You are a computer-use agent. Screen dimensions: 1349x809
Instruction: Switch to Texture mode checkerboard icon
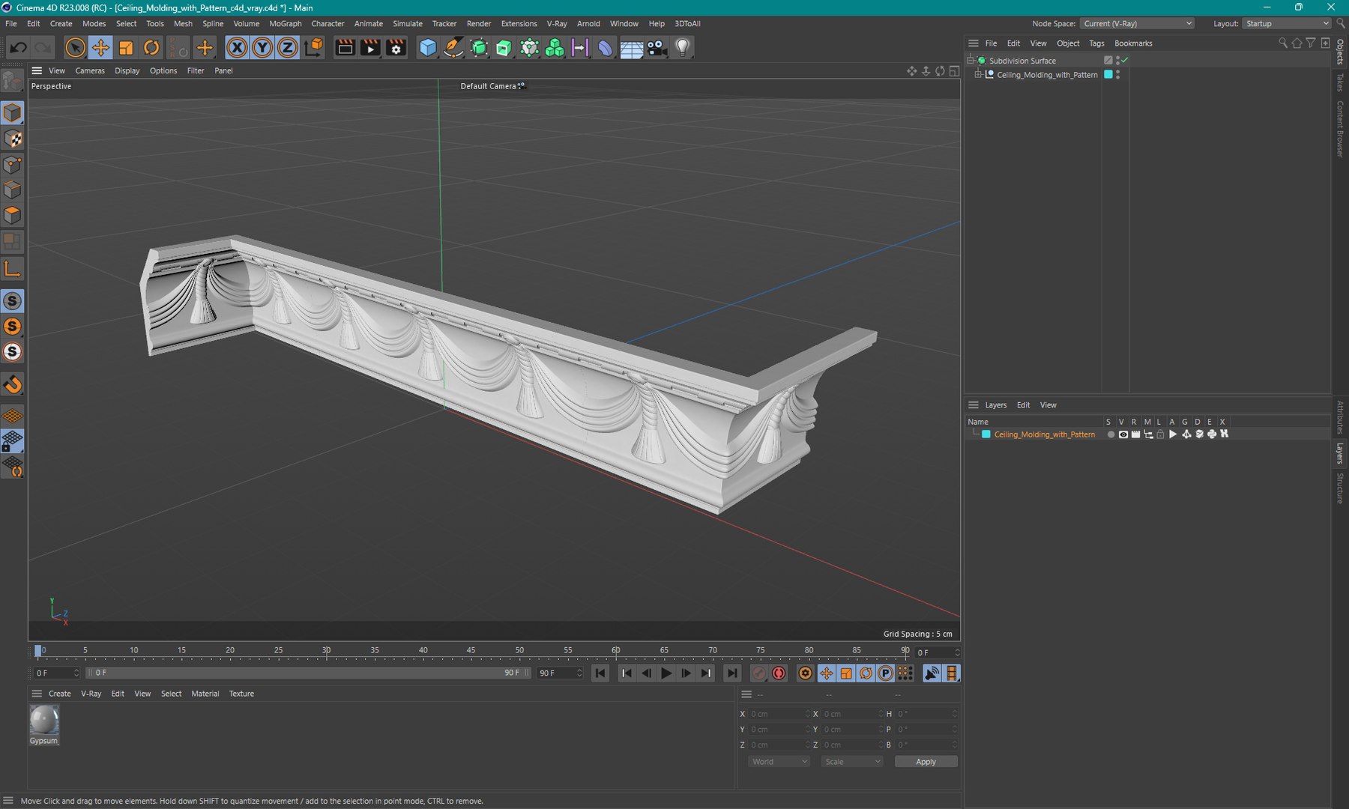click(x=12, y=139)
